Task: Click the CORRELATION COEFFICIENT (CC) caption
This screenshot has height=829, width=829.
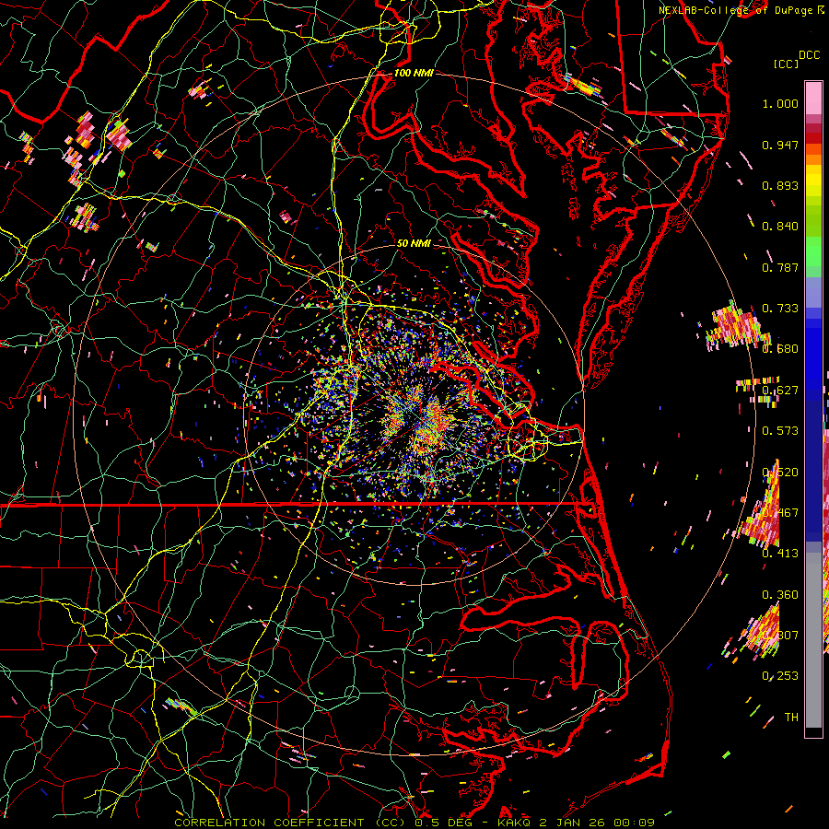Action: [x=290, y=823]
